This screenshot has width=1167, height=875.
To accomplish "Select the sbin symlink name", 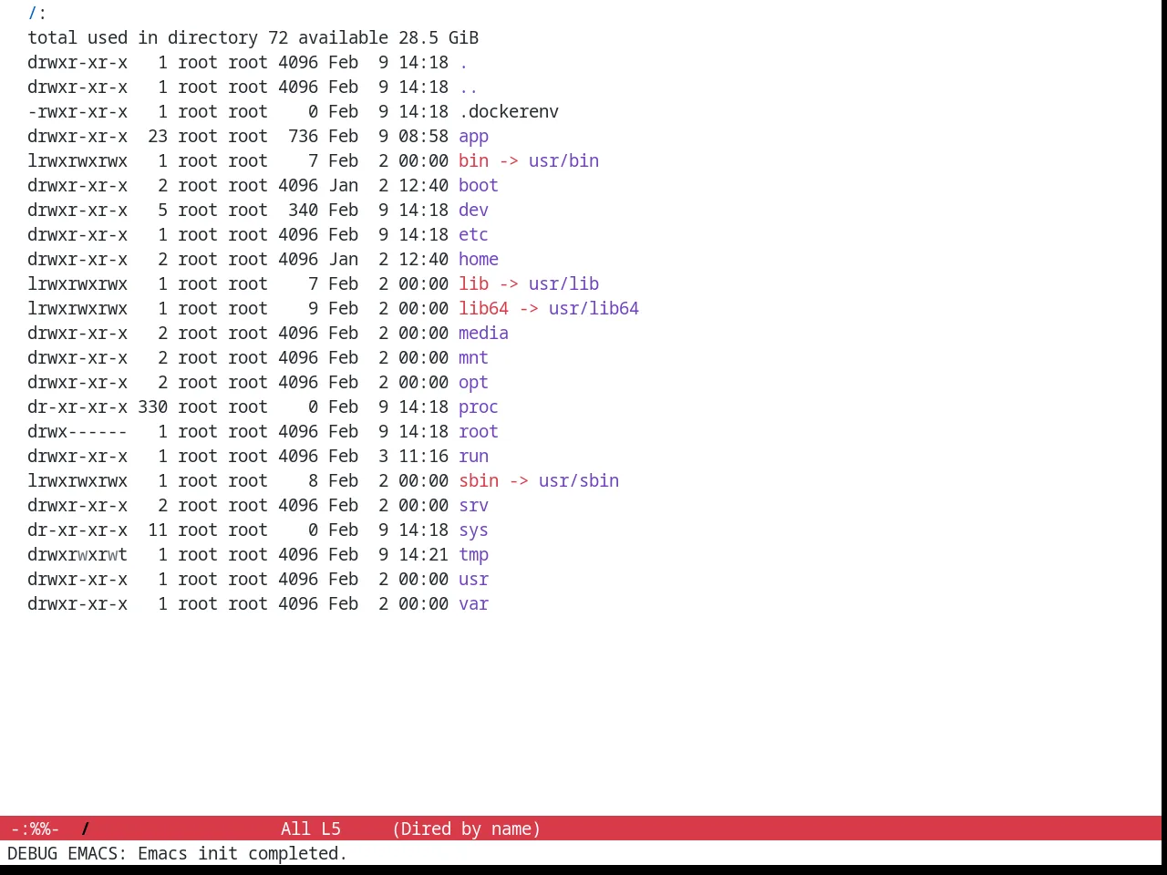I will (x=479, y=481).
